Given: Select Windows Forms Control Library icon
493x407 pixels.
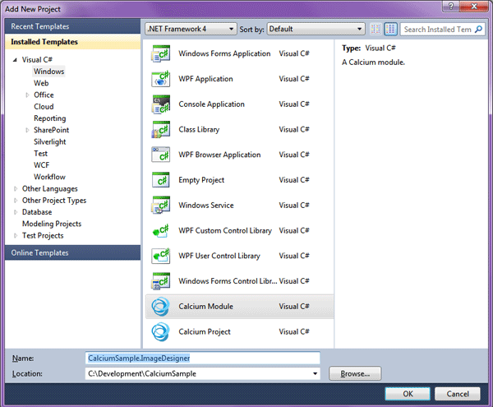Looking at the screenshot, I should [x=161, y=281].
